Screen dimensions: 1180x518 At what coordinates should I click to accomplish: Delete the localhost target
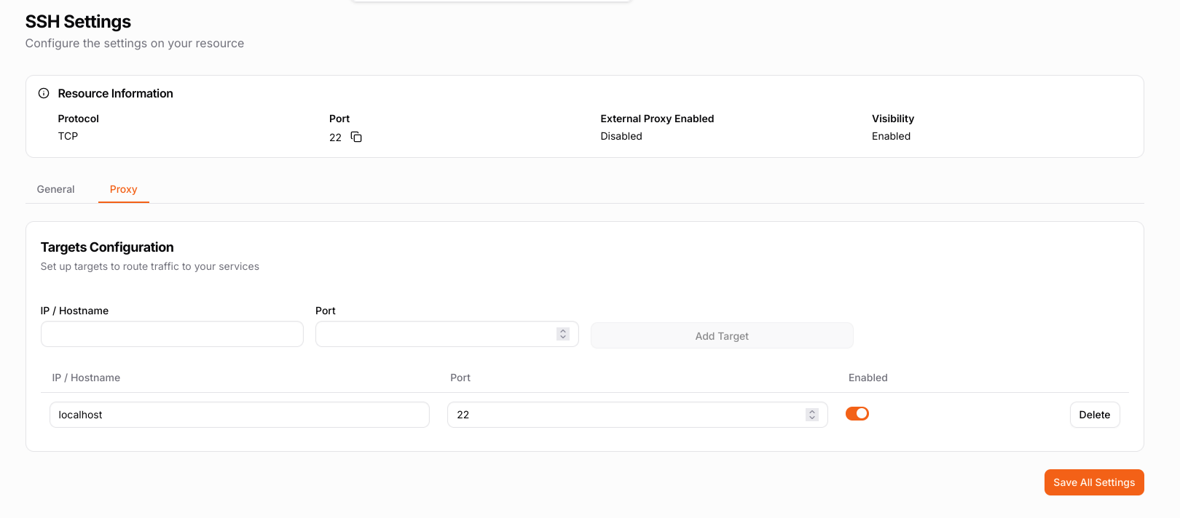click(x=1094, y=415)
